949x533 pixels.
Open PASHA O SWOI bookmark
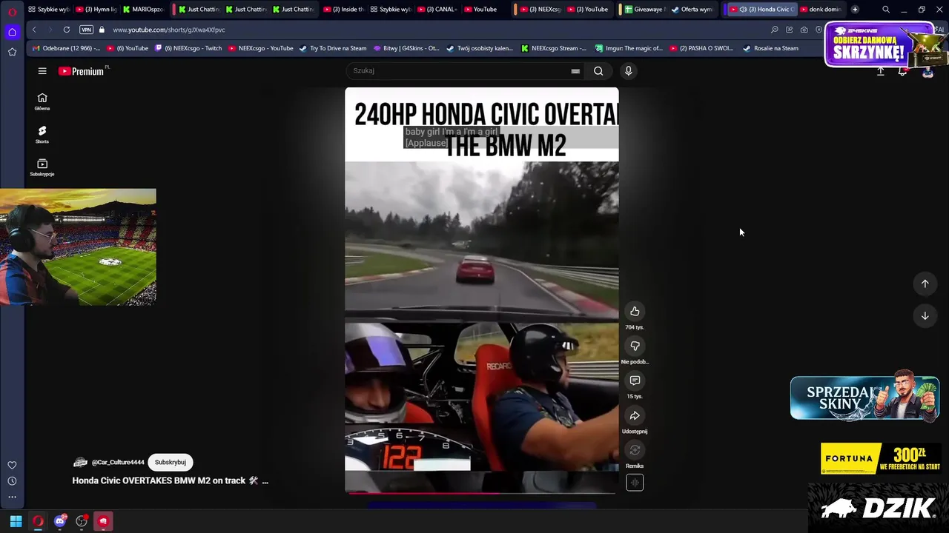click(701, 48)
